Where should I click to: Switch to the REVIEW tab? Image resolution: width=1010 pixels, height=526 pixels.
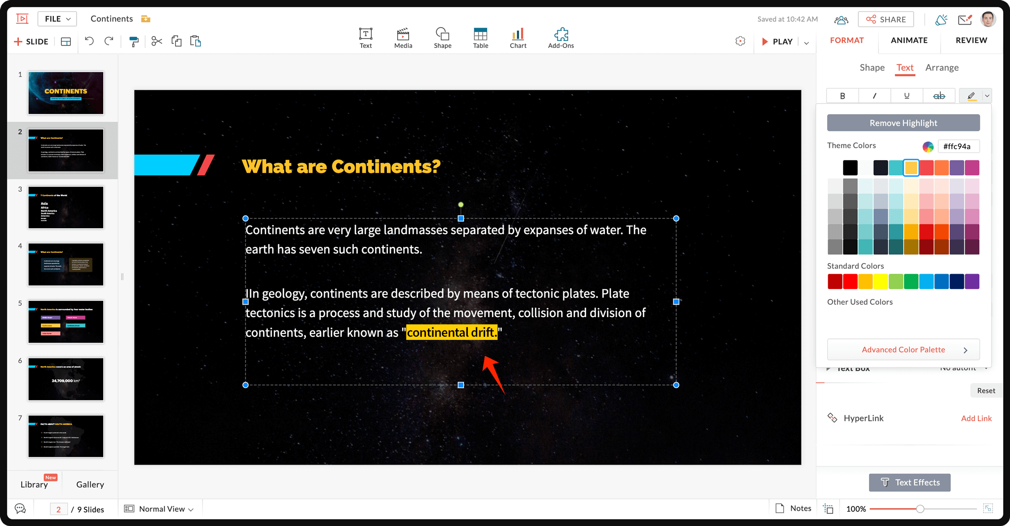coord(971,40)
